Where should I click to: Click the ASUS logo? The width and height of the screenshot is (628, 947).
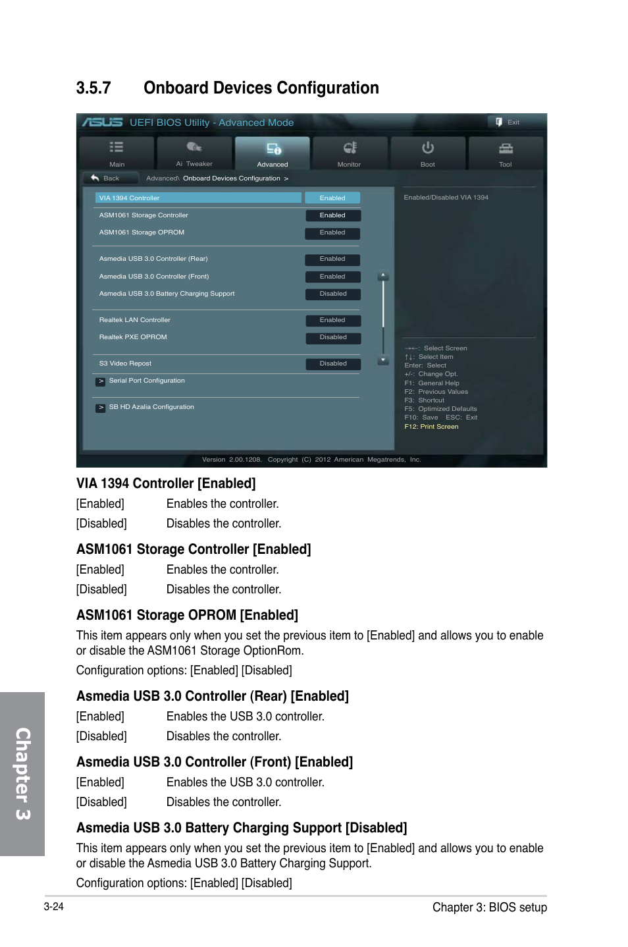(102, 122)
